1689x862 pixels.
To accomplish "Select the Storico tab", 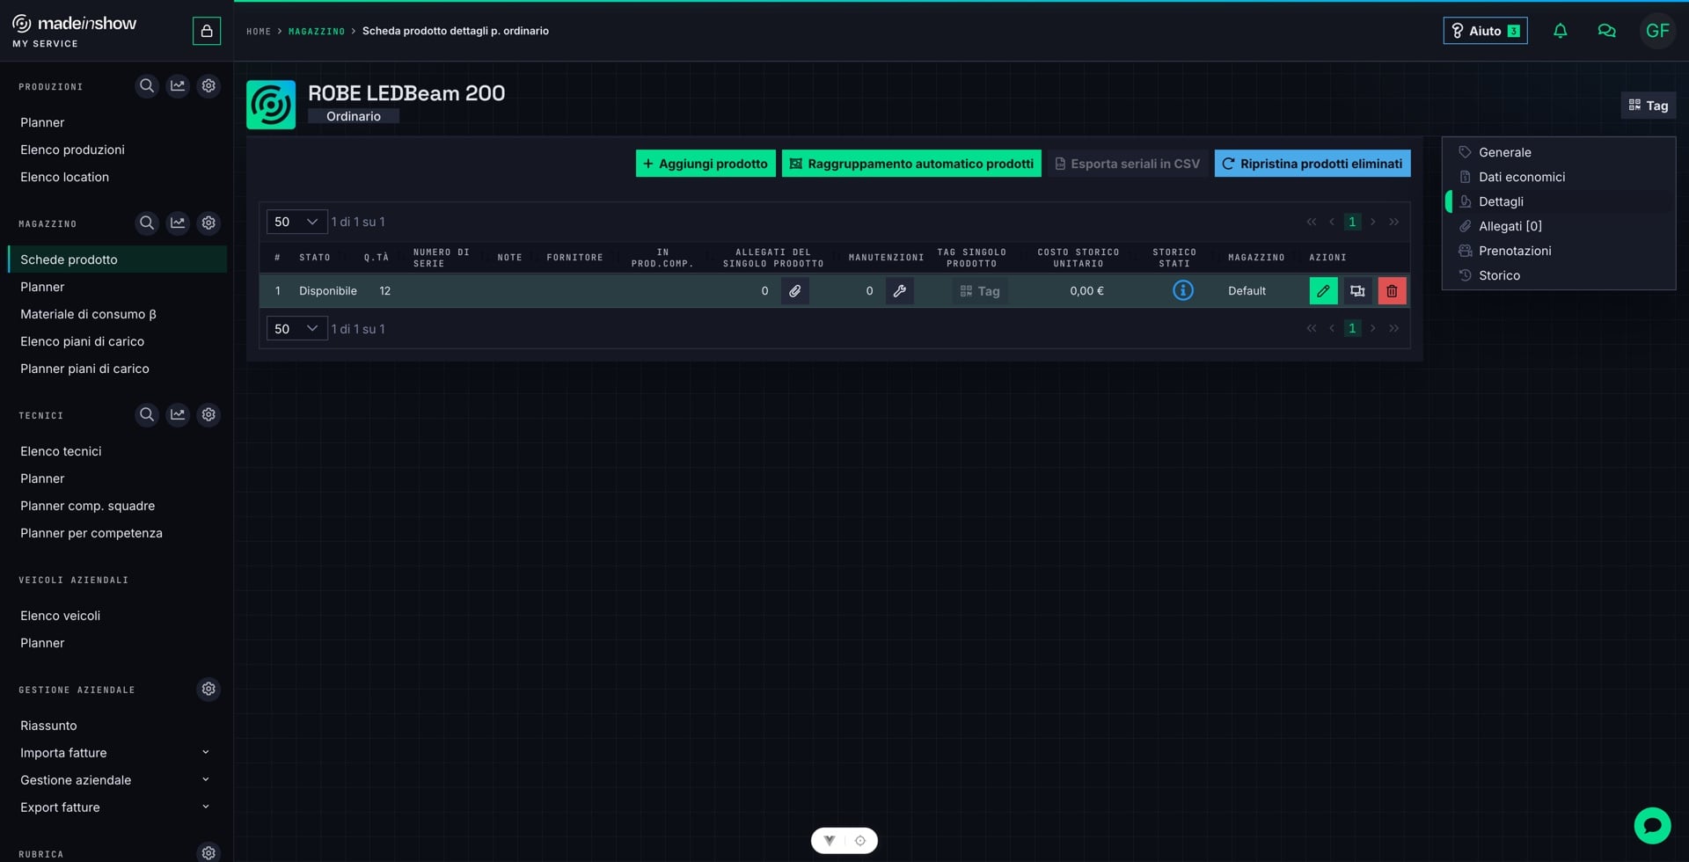I will tap(1559, 275).
